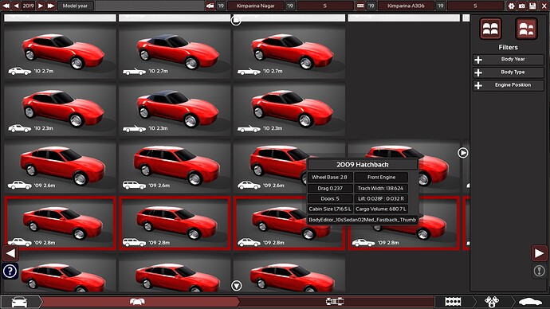This screenshot has width=550, height=309.
Task: Click the 2009 Hatchback tooltip title
Action: coord(363,165)
